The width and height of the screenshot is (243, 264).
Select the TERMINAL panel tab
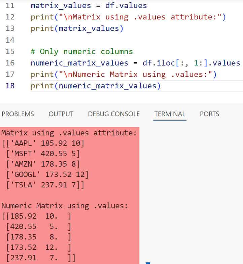[170, 114]
